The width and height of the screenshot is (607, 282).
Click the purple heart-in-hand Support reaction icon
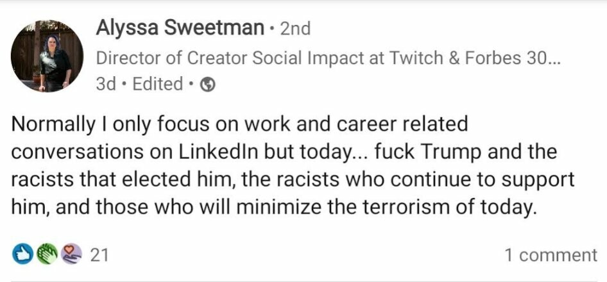coord(71,255)
